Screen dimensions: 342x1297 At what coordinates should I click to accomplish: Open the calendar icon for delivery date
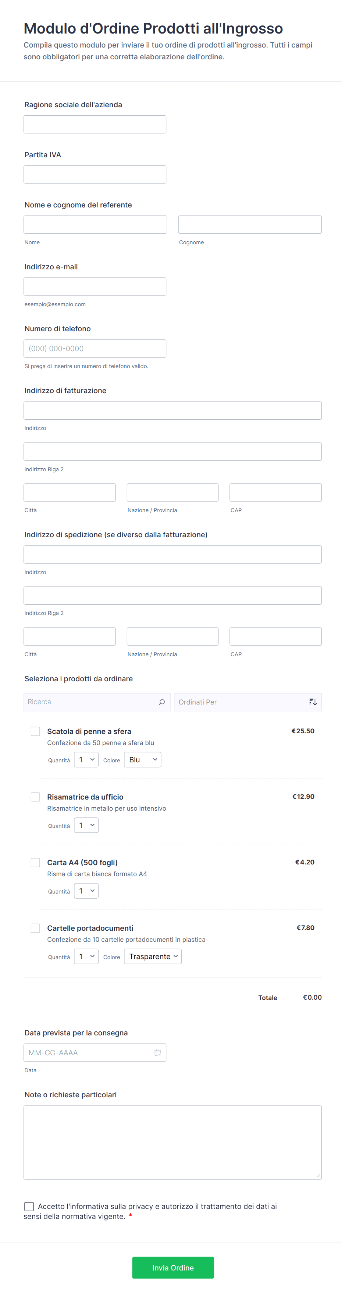click(157, 1052)
